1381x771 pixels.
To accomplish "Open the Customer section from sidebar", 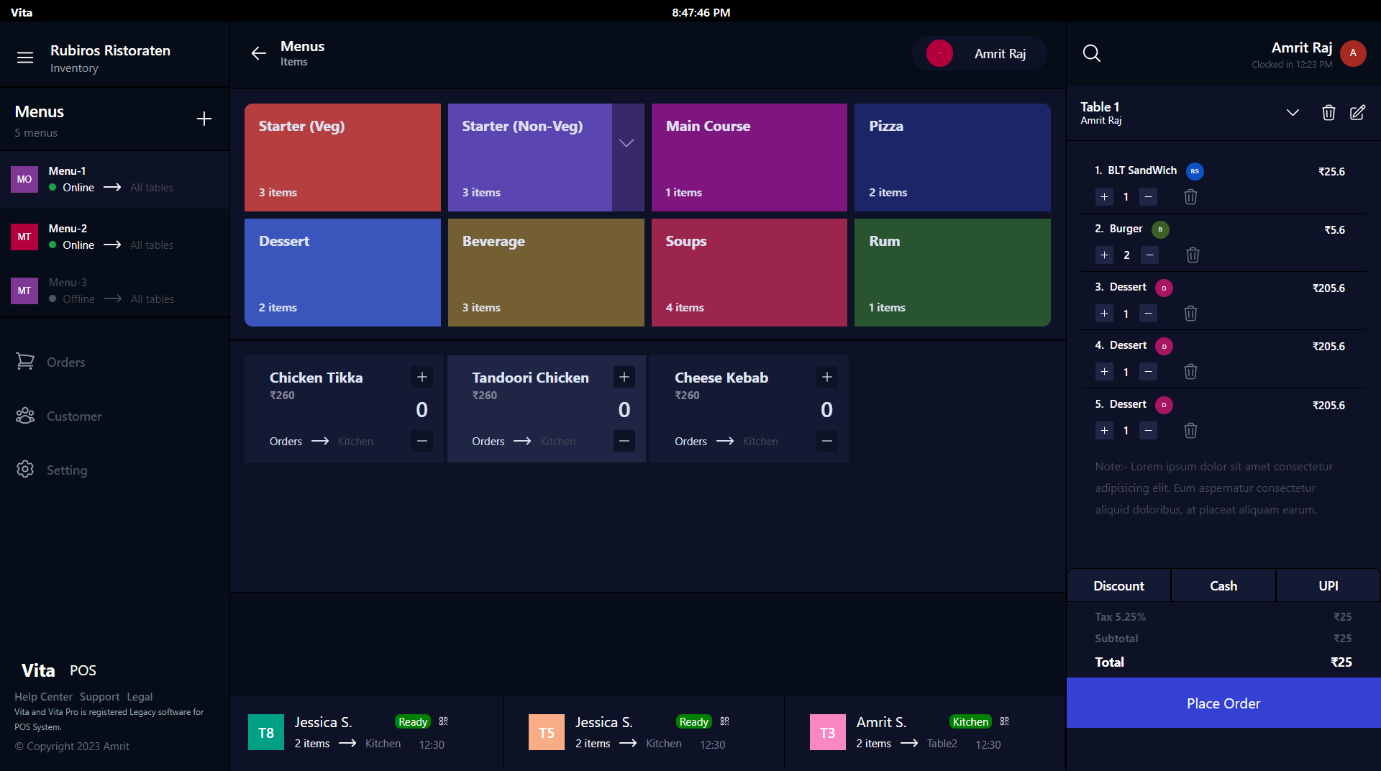I will (x=25, y=416).
